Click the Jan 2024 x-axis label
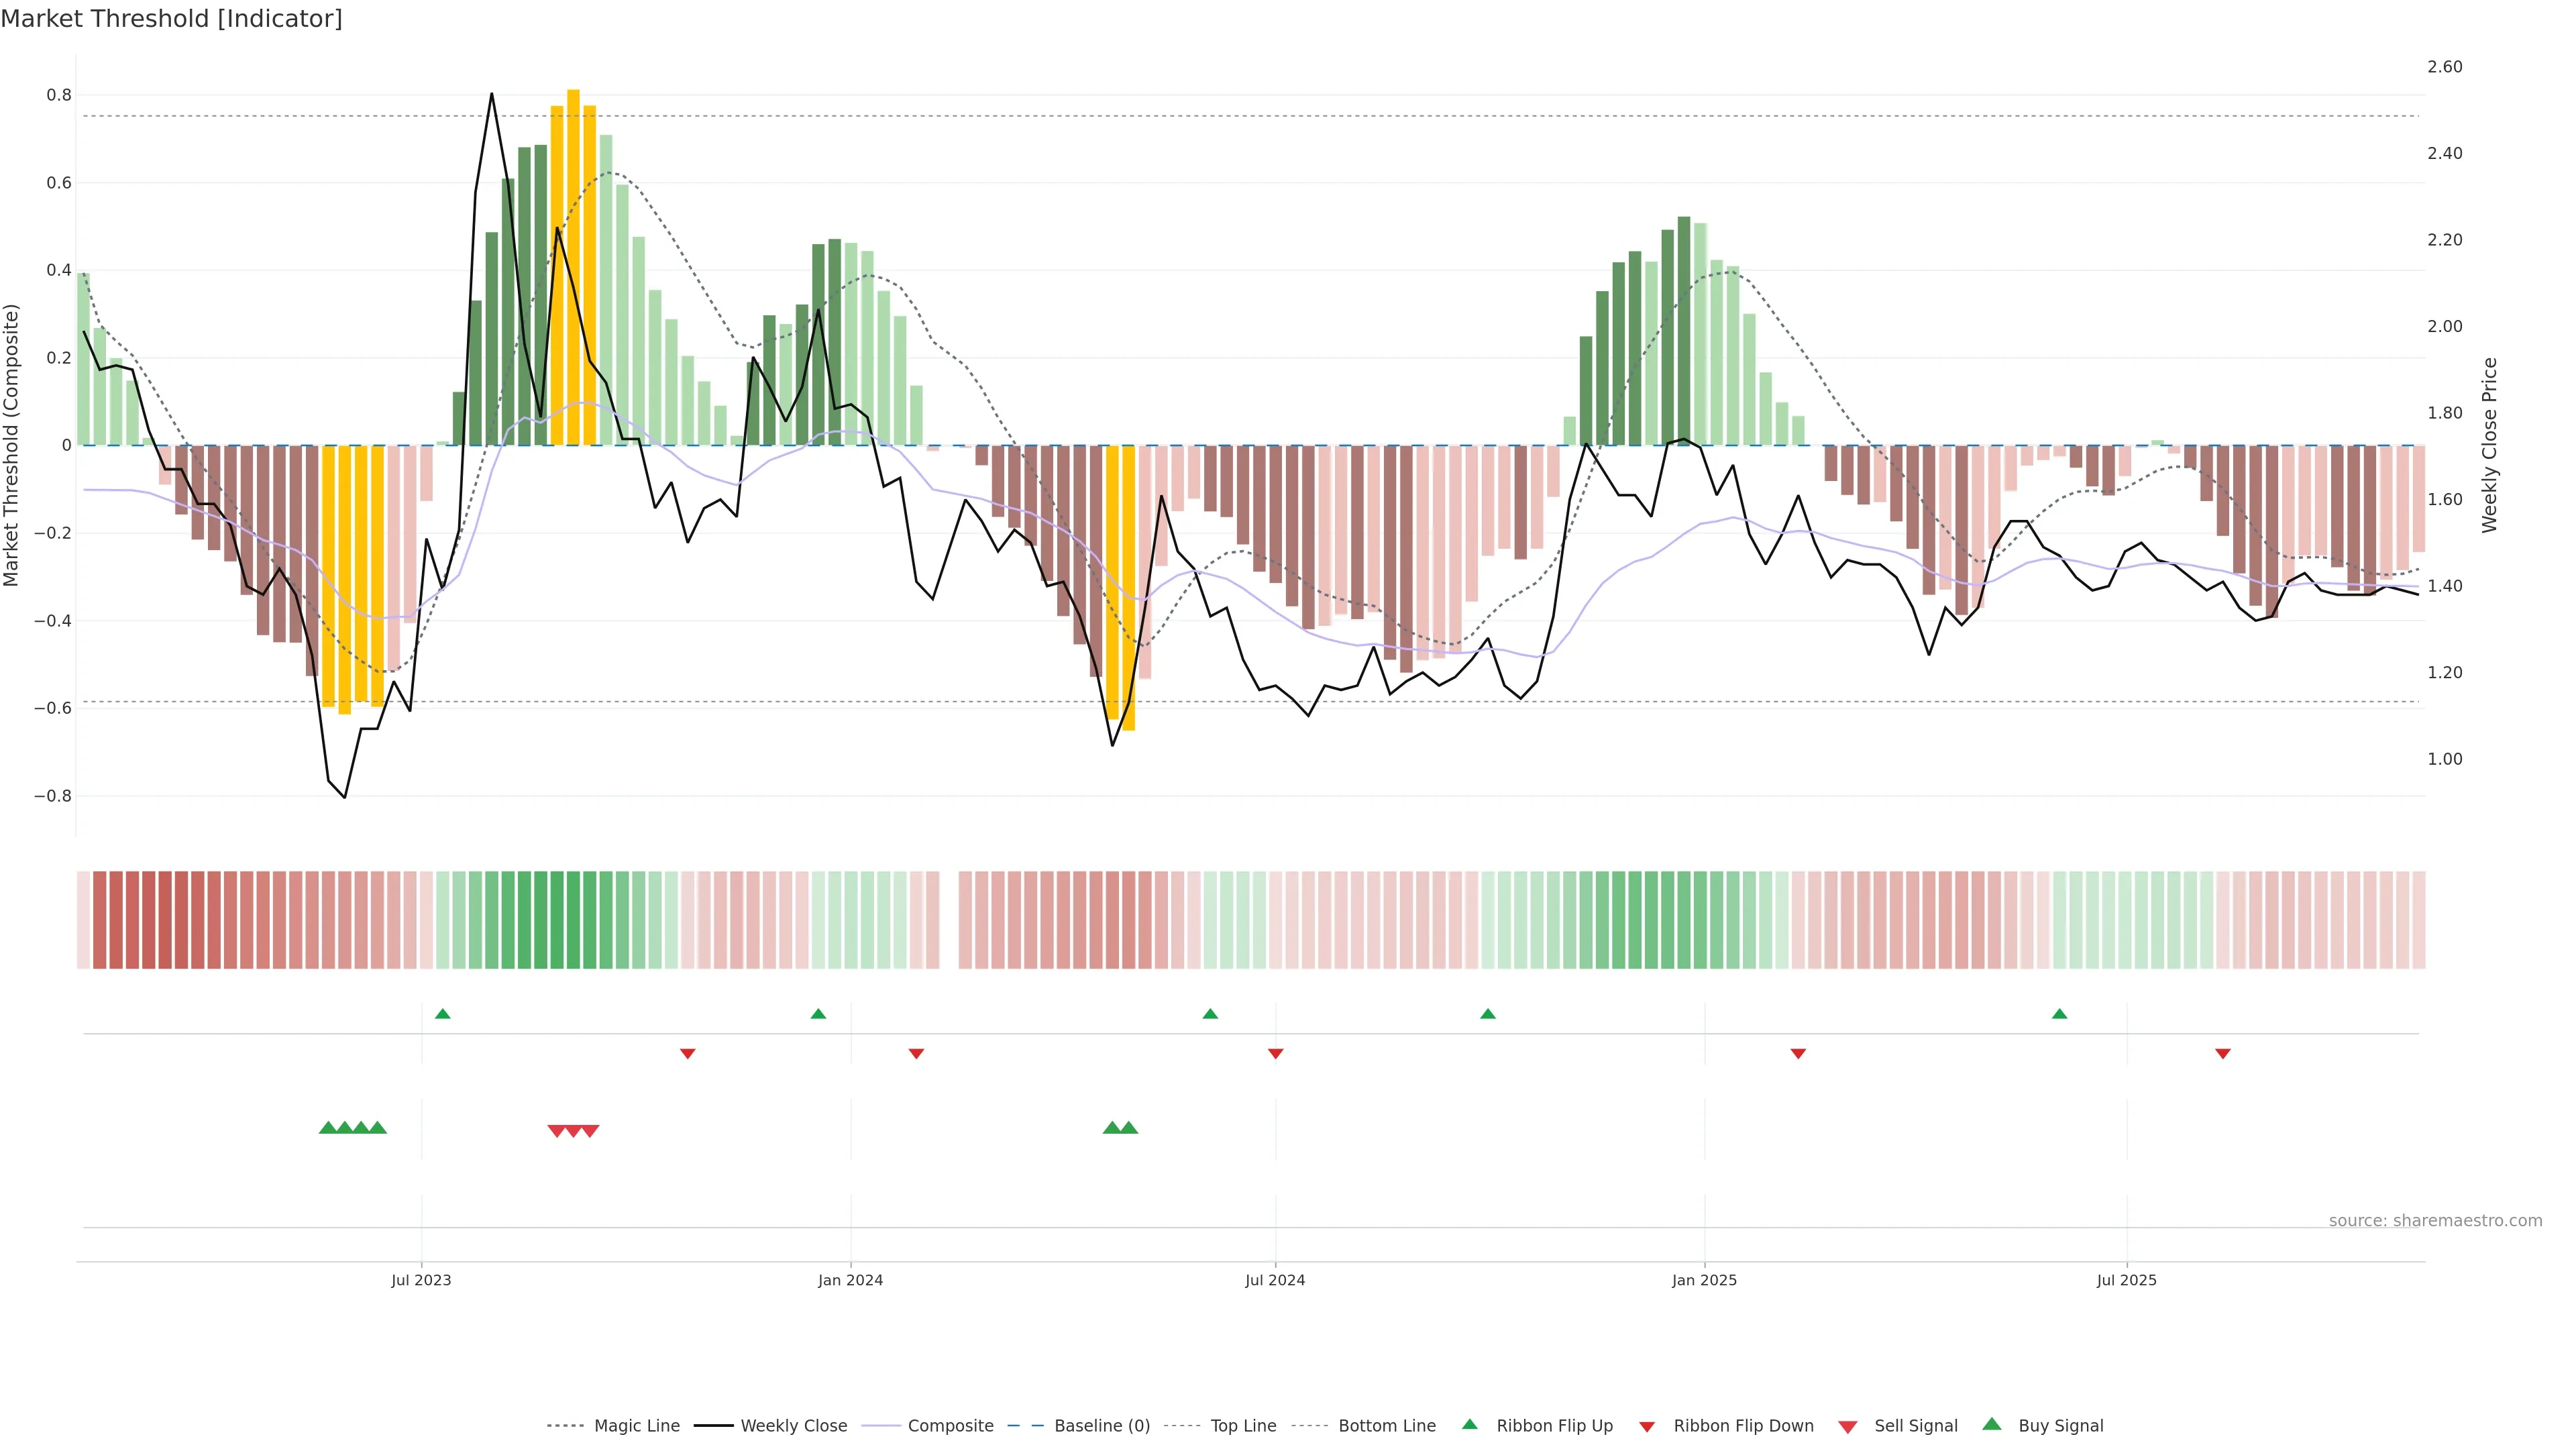 (850, 1280)
